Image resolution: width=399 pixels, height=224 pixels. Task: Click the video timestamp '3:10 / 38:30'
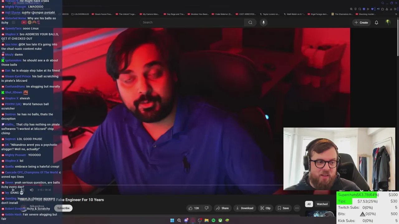coord(44,190)
